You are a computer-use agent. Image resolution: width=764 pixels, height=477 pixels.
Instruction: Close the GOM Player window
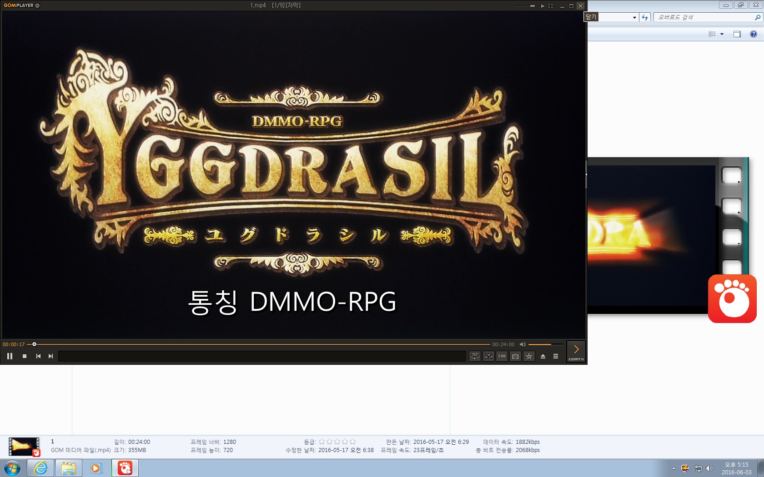coord(580,6)
